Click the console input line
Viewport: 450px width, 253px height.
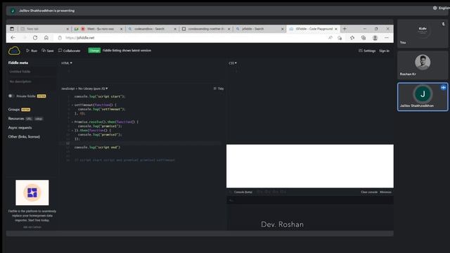310,200
